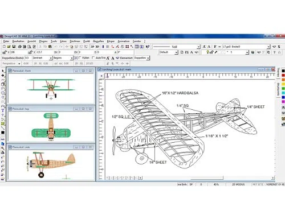Switch to 3D mode button
The width and height of the screenshot is (285, 219).
click(97, 47)
